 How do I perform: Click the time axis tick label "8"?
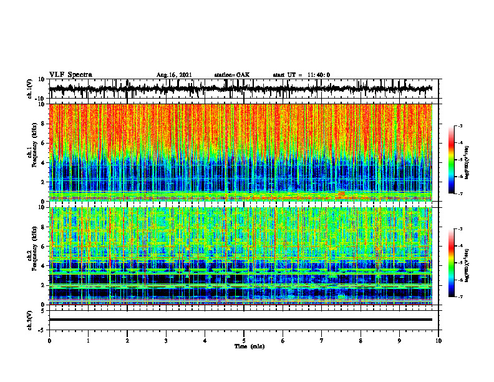[361, 341]
